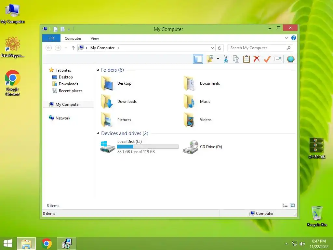Click the Refresh button
Image resolution: width=333 pixels, height=250 pixels.
pos(220,48)
